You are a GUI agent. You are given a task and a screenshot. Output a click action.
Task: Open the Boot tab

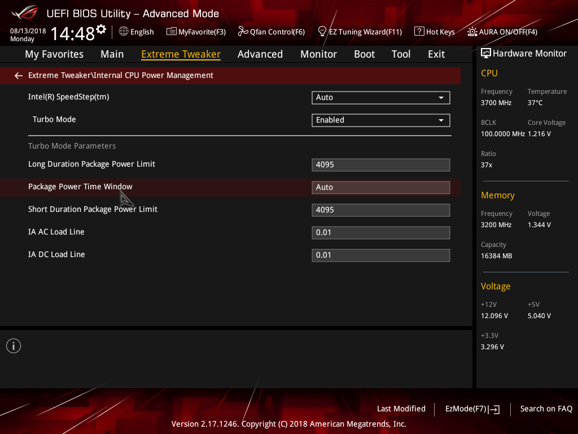(x=364, y=54)
